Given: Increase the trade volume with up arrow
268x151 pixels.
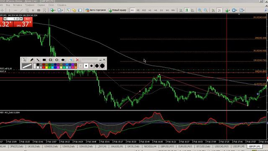Looking at the screenshot, I should (21, 19).
